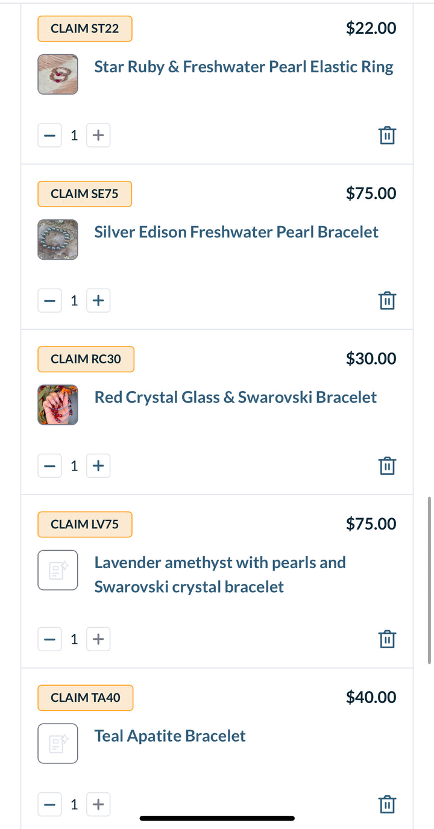Screen dimensions: 434x829
Task: Open Silver Edison Freshwater Pearl Bracelet link
Action: click(x=236, y=232)
